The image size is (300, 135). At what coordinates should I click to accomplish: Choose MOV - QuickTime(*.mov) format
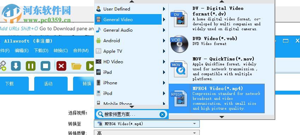point(217,69)
